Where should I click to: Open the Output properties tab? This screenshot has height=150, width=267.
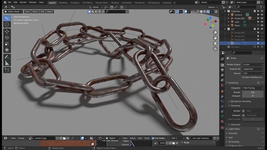tap(222, 70)
